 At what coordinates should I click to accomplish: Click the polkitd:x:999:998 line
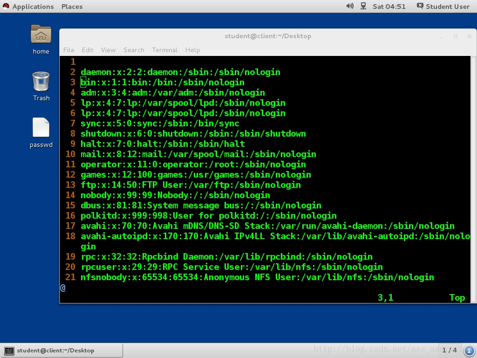pos(209,215)
